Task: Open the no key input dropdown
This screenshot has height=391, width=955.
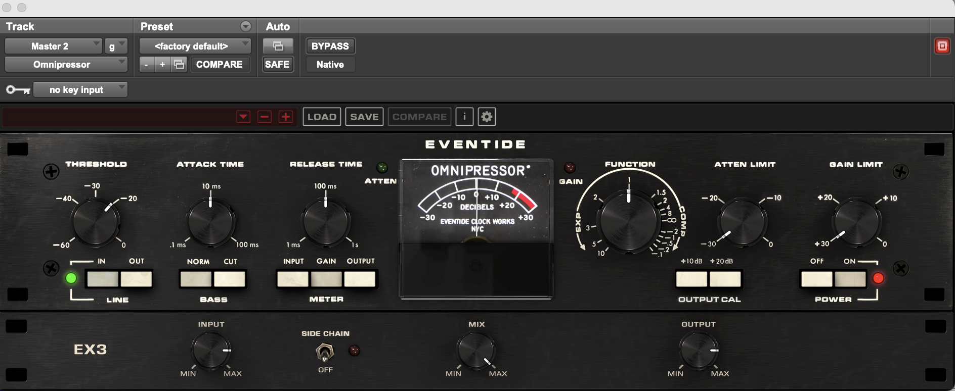Action: pyautogui.click(x=80, y=89)
